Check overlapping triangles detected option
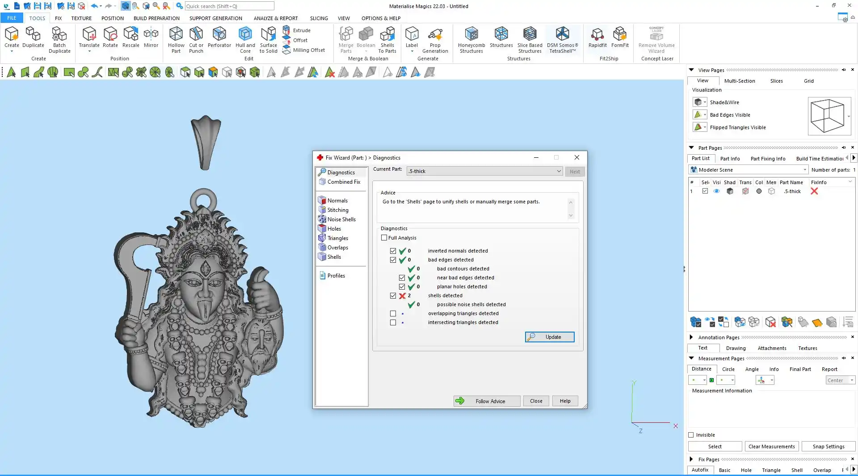 (x=393, y=314)
